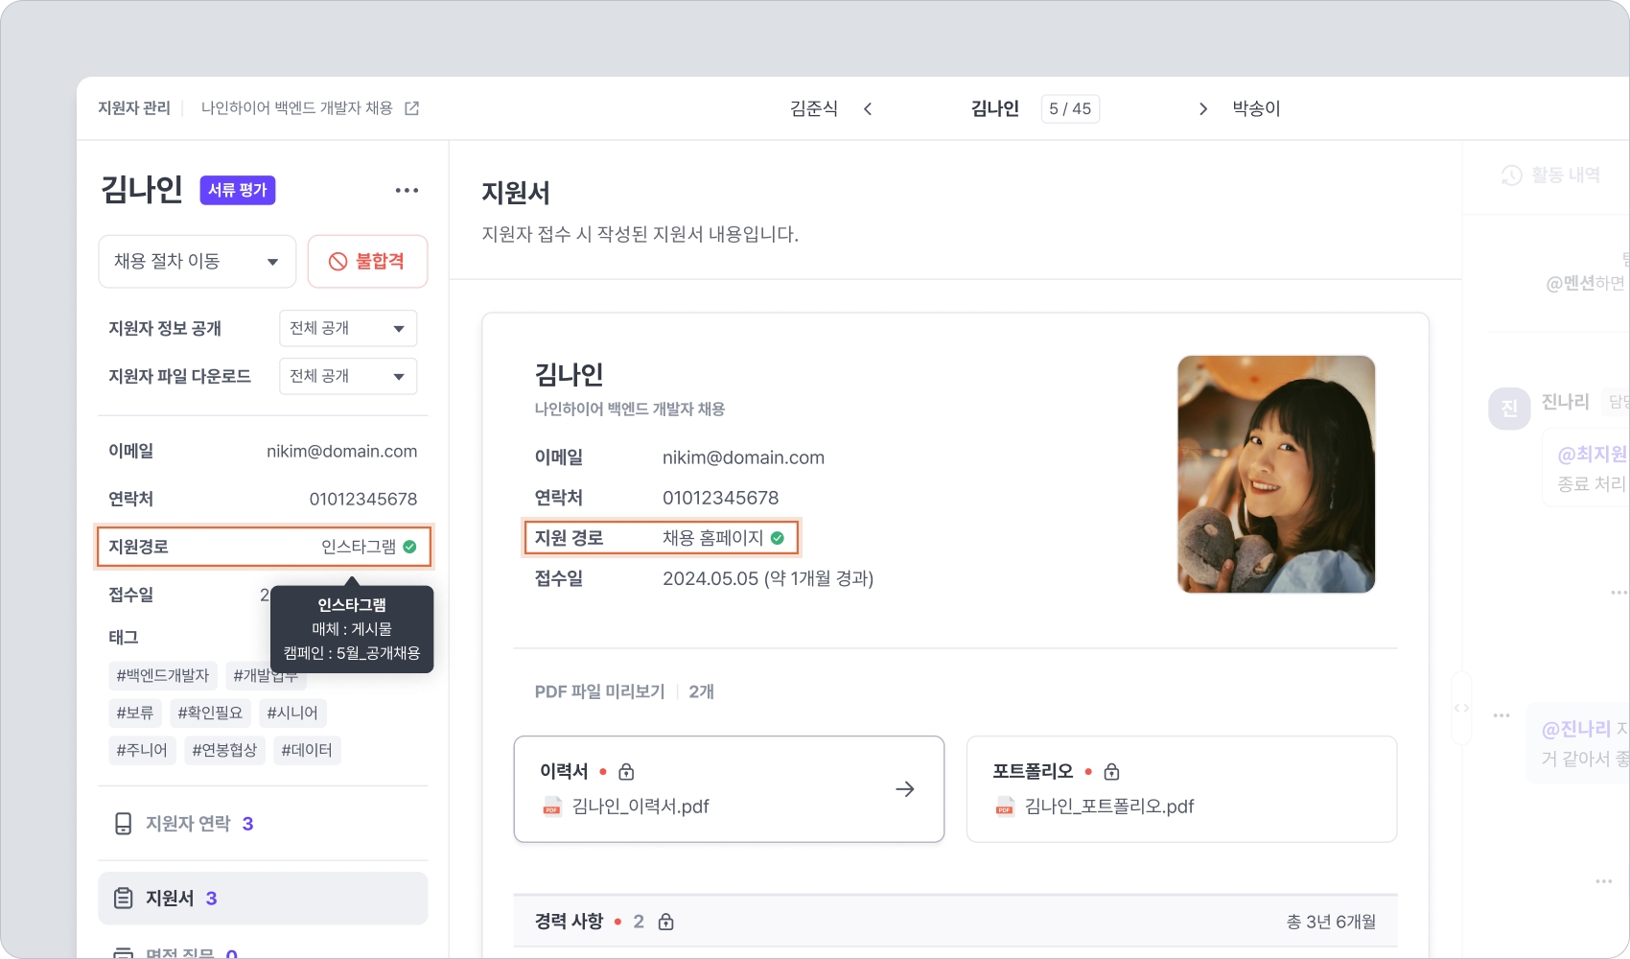This screenshot has width=1630, height=959.
Task: Go to previous applicant with left chevron
Action: pos(868,108)
